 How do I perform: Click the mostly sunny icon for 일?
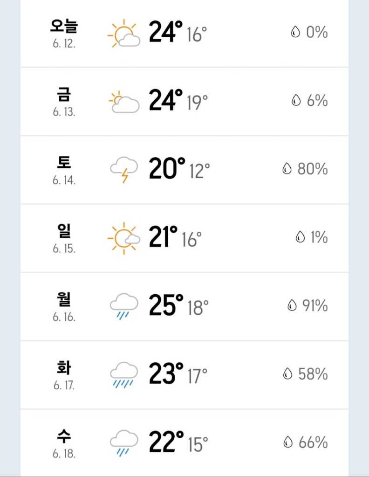(124, 238)
